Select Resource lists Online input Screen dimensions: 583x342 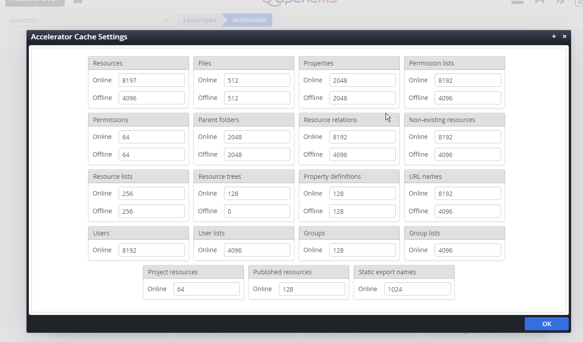click(152, 193)
